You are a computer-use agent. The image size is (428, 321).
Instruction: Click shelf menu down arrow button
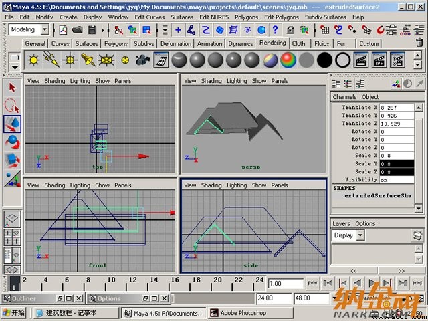pos(15,67)
